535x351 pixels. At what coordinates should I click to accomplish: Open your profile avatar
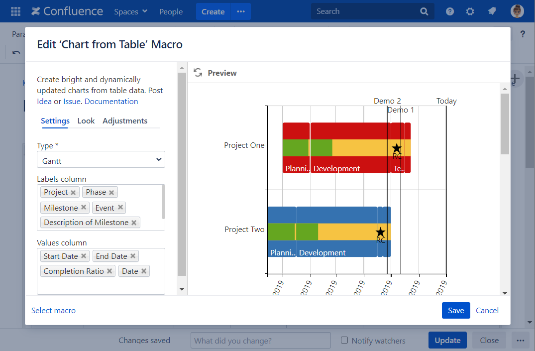click(x=517, y=11)
